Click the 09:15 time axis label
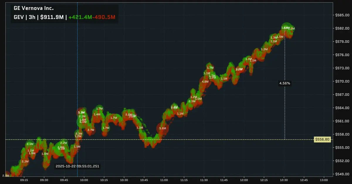The image size is (352, 184). pyautogui.click(x=24, y=180)
